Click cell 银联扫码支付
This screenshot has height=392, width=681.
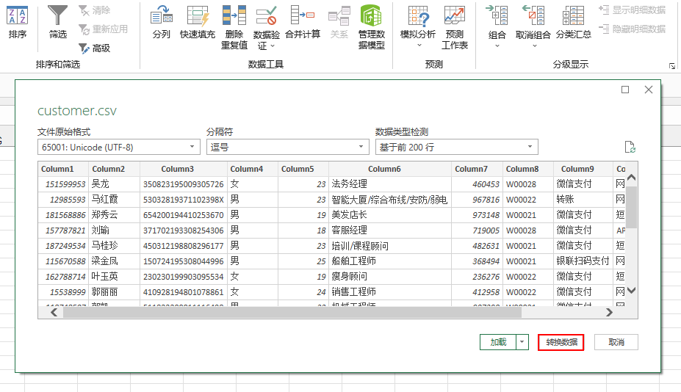pos(583,261)
